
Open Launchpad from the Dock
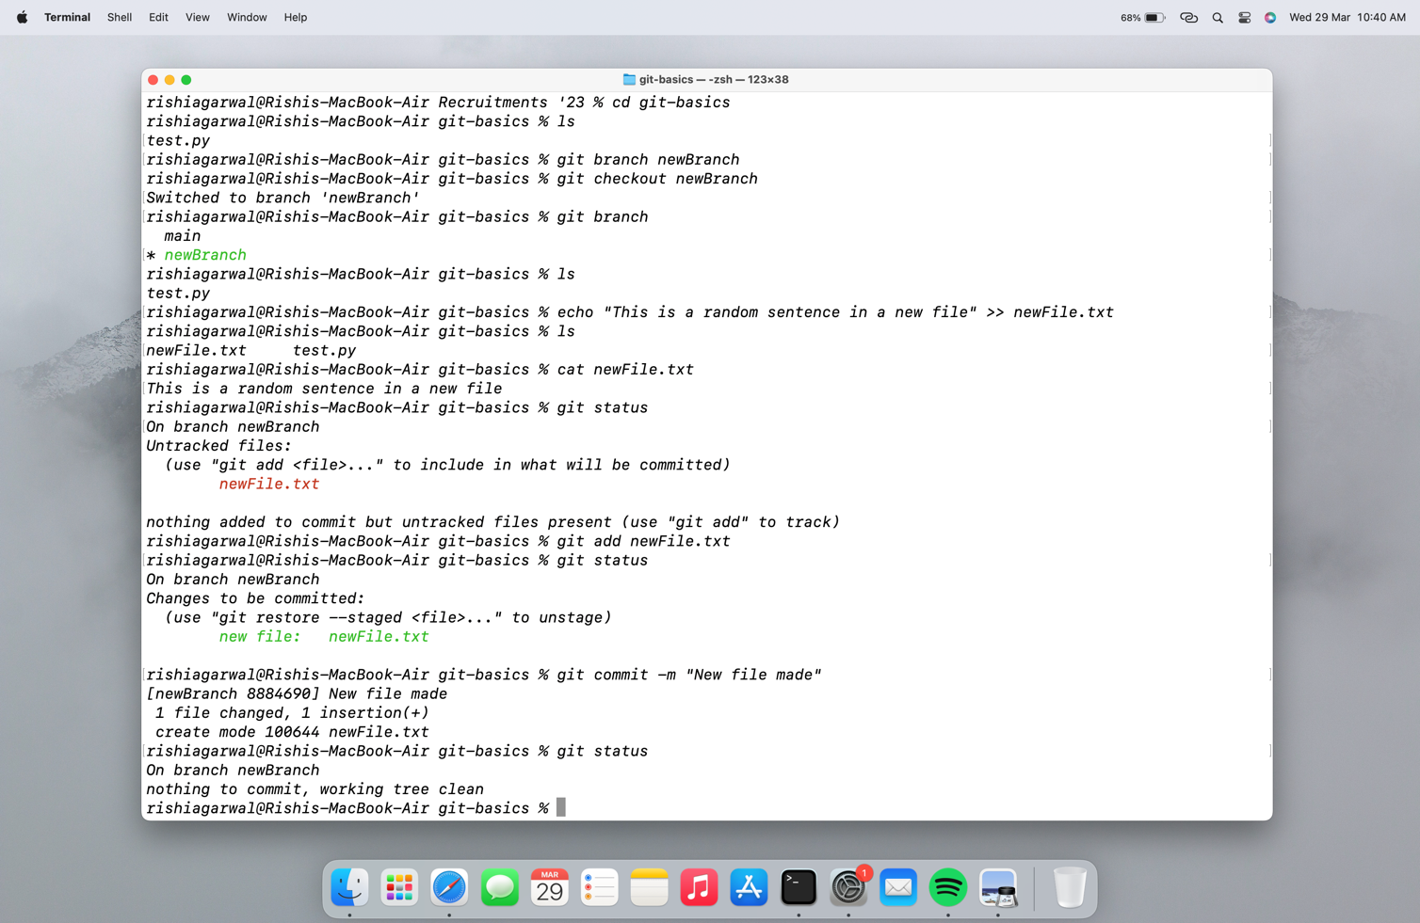coord(399,886)
